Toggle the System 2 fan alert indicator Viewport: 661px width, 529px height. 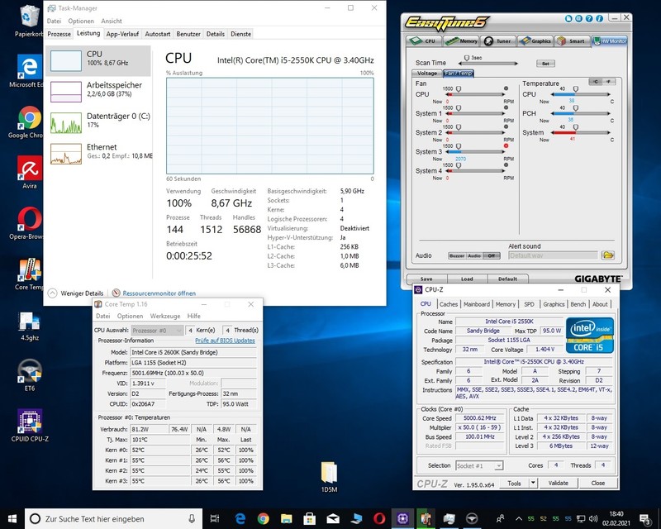506,126
